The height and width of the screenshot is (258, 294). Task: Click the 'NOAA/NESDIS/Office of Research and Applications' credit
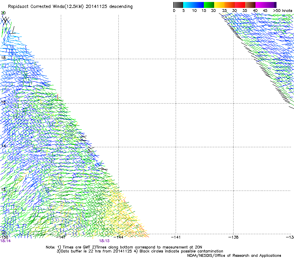pos(234,256)
